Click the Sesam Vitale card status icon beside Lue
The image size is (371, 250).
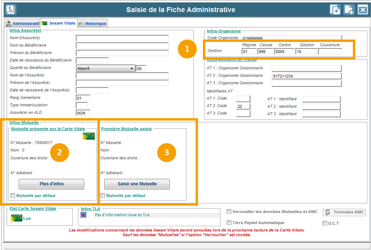pos(16,218)
